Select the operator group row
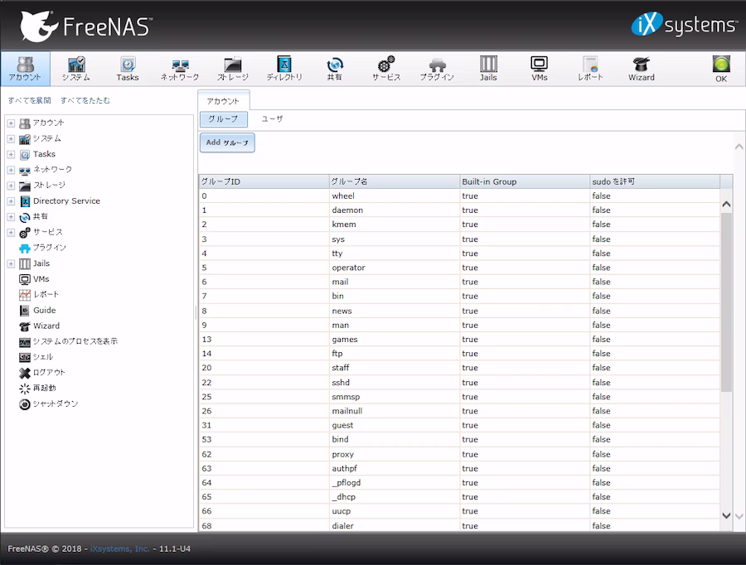The height and width of the screenshot is (565, 746). [x=459, y=268]
